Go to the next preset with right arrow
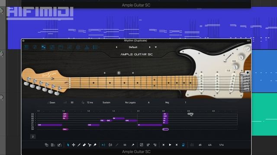This screenshot has height=155, width=277. (x=150, y=47)
